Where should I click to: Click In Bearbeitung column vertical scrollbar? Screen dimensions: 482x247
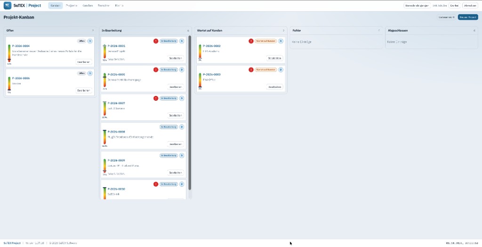[x=190, y=113]
